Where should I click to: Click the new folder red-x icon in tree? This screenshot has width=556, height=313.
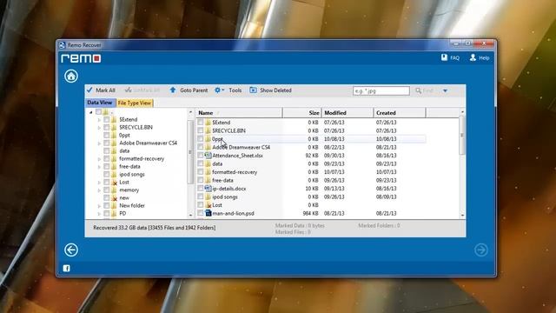114,198
